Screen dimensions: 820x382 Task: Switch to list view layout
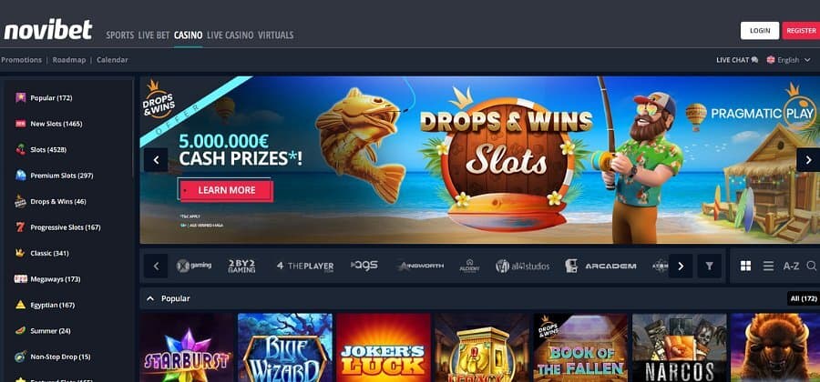768,266
